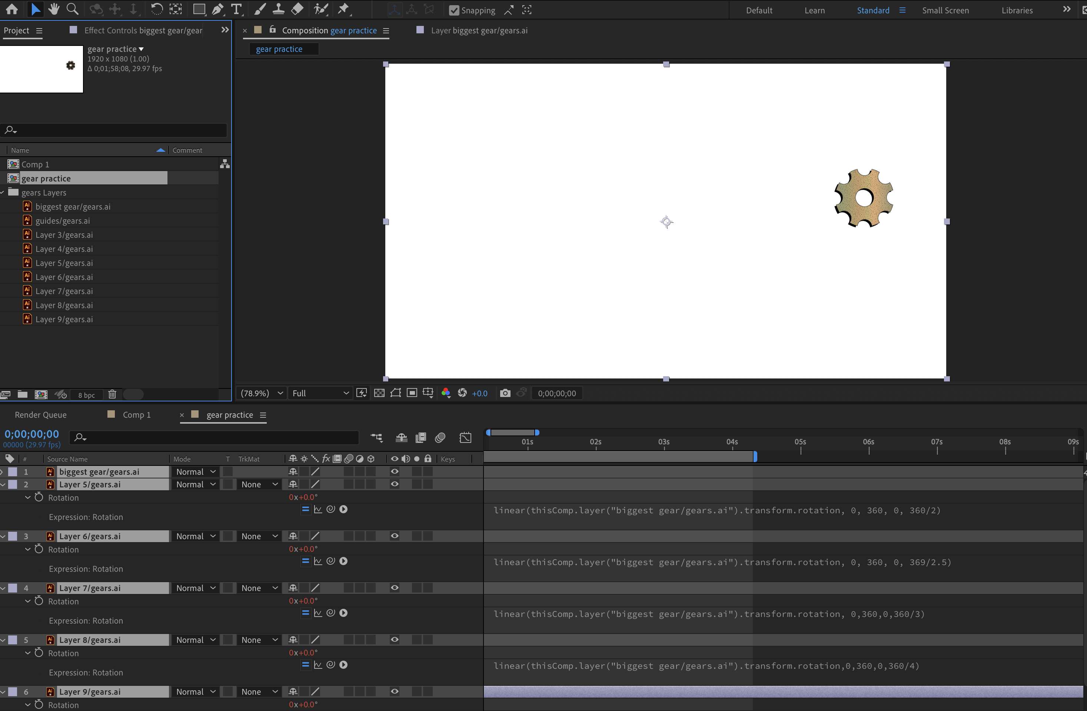Screen dimensions: 1087x711
Task: Select the Type tool
Action: point(237,9)
